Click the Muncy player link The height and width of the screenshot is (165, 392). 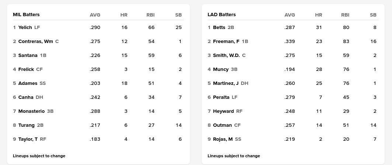coord(221,69)
